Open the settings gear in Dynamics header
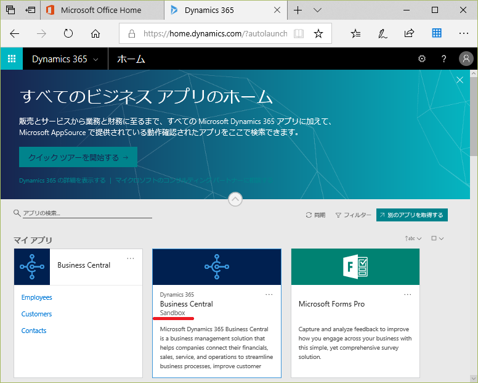The image size is (478, 383). pyautogui.click(x=421, y=59)
